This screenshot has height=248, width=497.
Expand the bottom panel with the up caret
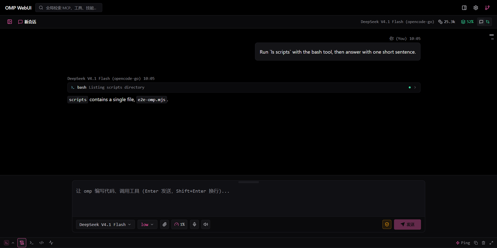click(13, 243)
